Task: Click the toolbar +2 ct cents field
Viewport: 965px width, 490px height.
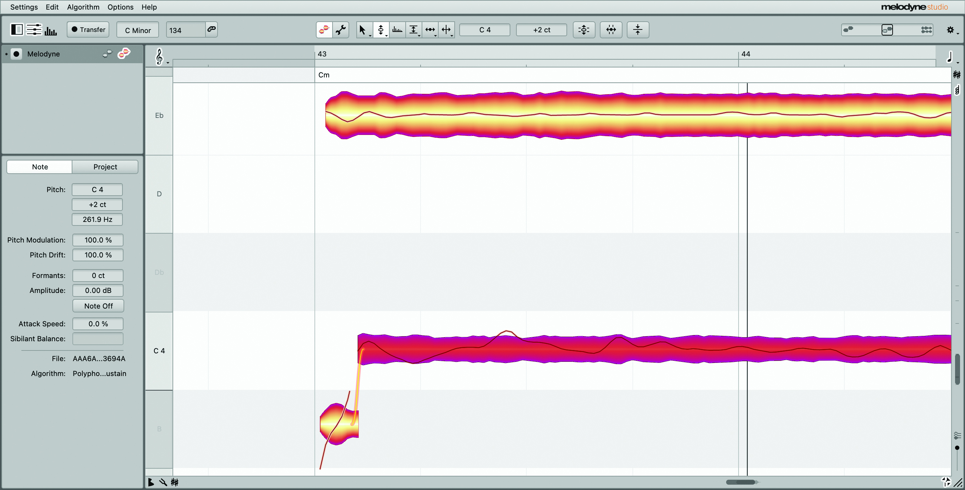Action: (x=541, y=29)
